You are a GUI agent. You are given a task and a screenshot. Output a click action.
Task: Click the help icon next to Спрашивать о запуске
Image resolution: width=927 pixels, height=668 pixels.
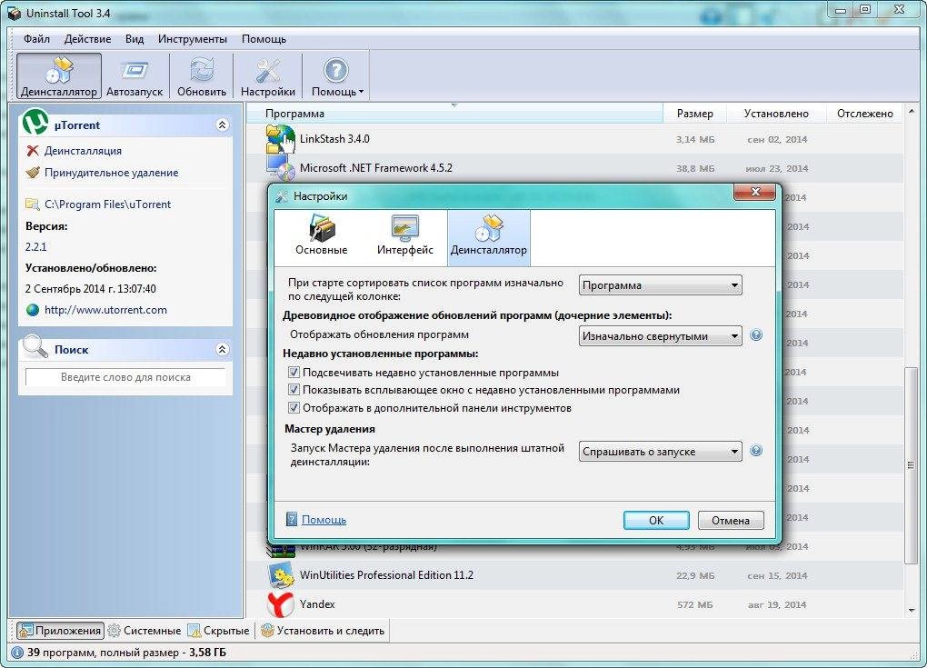point(755,451)
